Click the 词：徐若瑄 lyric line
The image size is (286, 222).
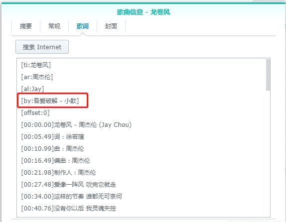pyautogui.click(x=52, y=137)
